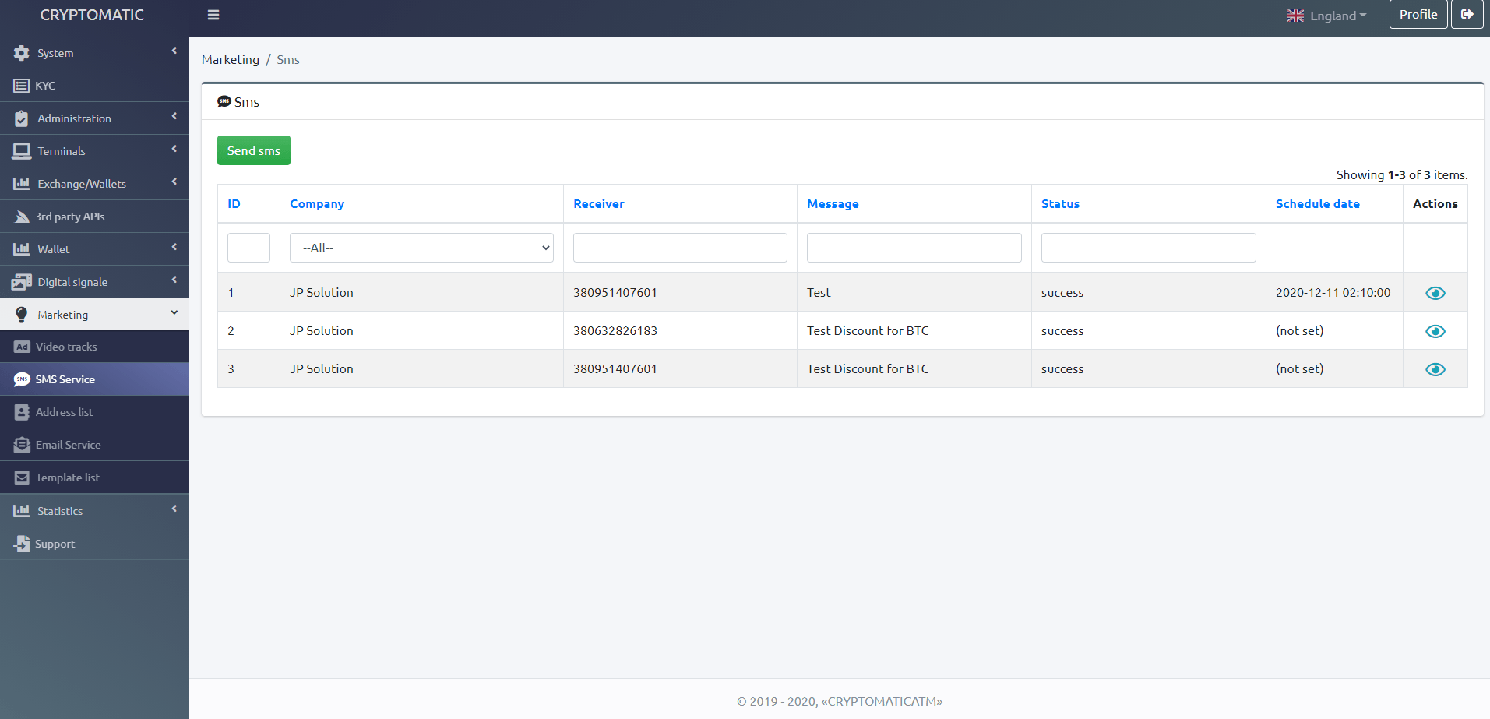1490x719 pixels.
Task: Click the Email Service icon in sidebar
Action: pos(22,445)
